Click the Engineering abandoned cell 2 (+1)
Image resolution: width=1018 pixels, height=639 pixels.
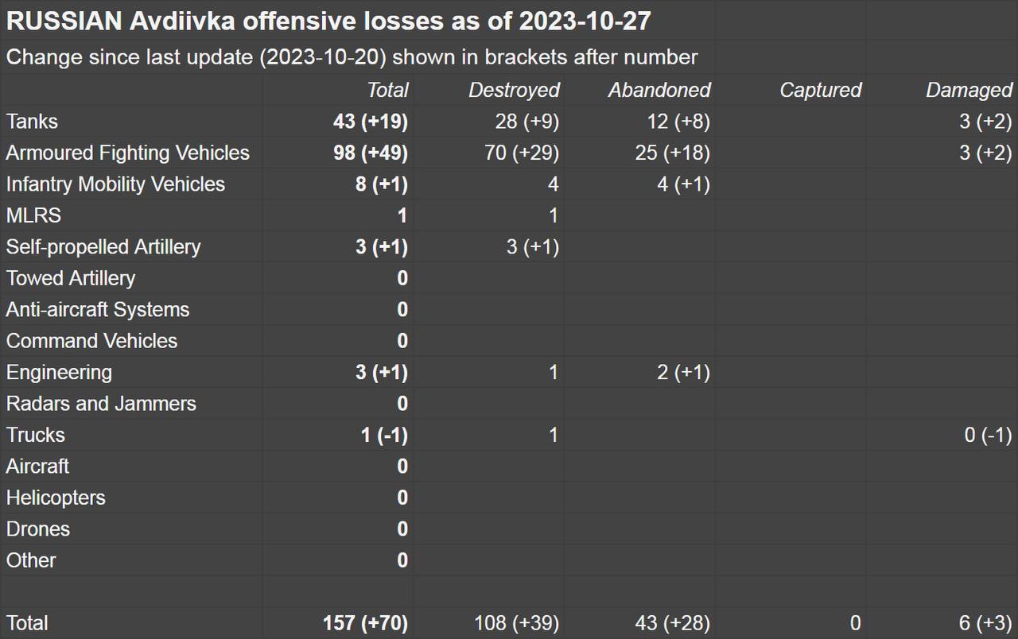(x=683, y=372)
